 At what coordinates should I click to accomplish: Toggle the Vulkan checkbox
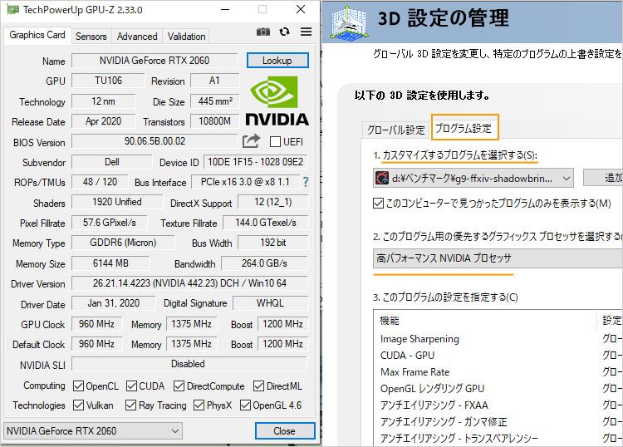[78, 405]
